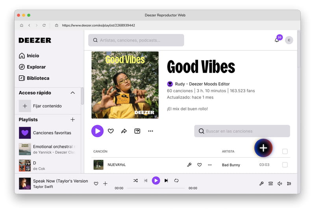The width and height of the screenshot is (315, 213).
Task: Open the account avatar C menu
Action: 289,40
